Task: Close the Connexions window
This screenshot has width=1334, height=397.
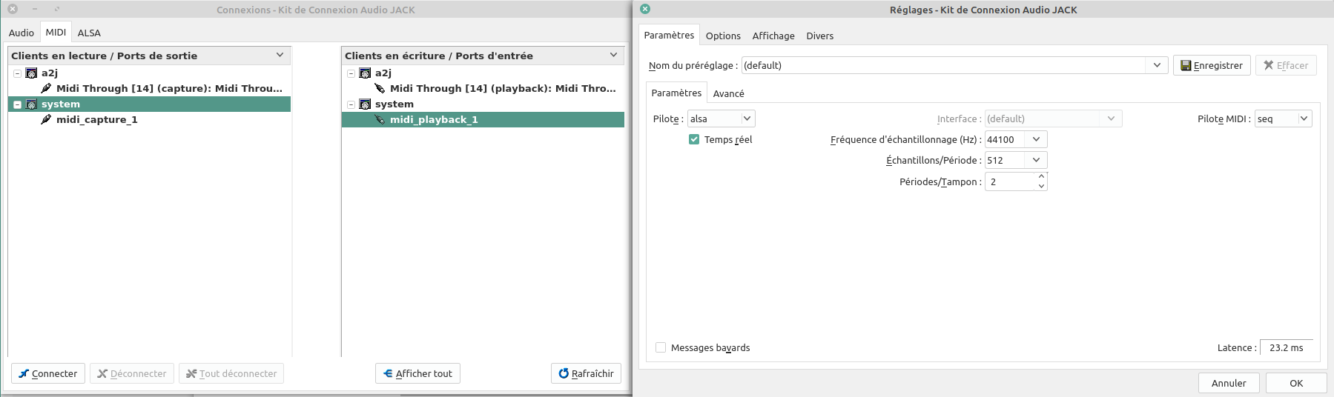Action: (x=13, y=9)
